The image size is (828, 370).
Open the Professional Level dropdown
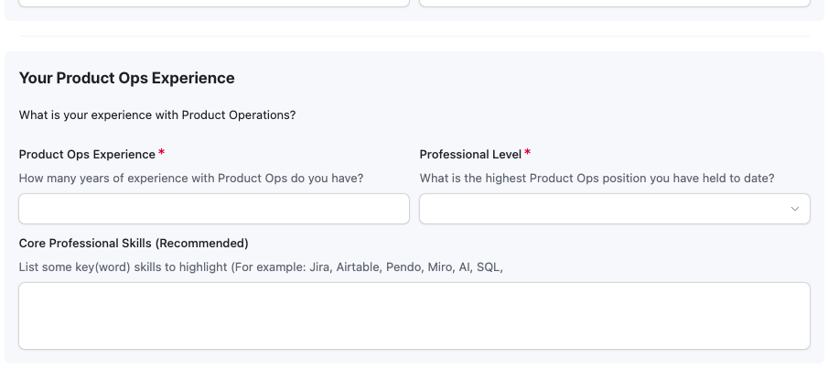pos(614,209)
